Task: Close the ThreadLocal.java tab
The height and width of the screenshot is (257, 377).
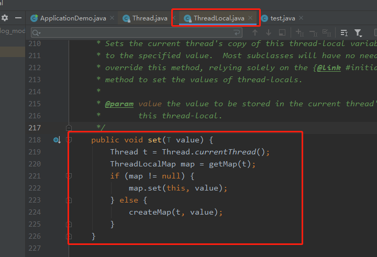Action: coord(250,18)
